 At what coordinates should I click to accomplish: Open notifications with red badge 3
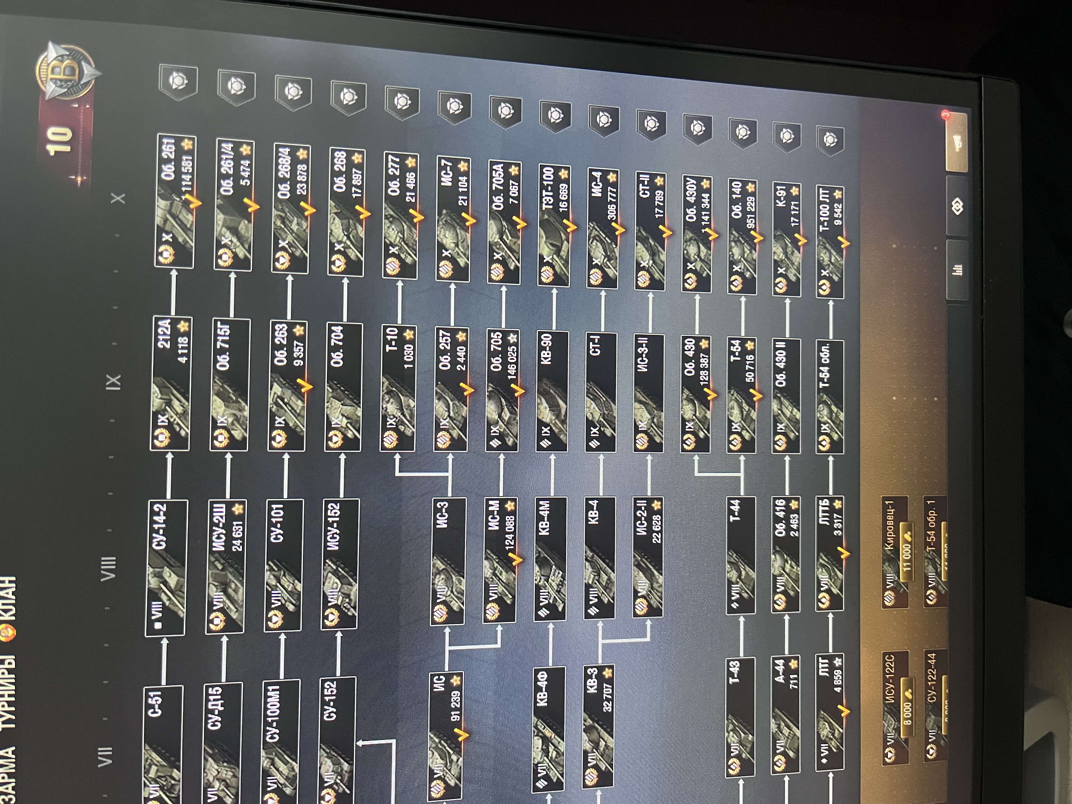point(957,143)
